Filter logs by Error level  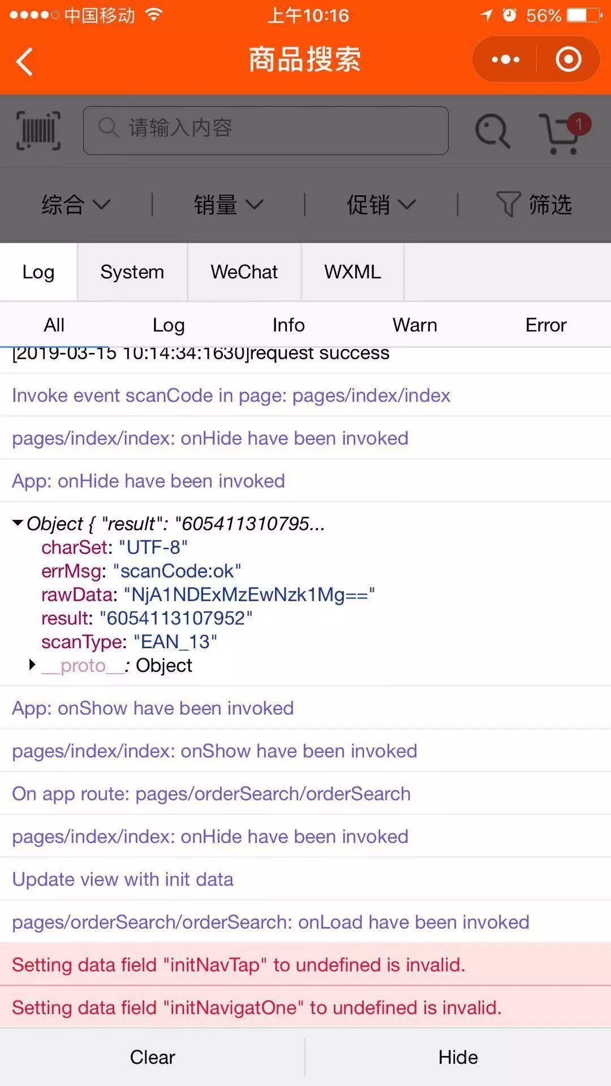(546, 325)
